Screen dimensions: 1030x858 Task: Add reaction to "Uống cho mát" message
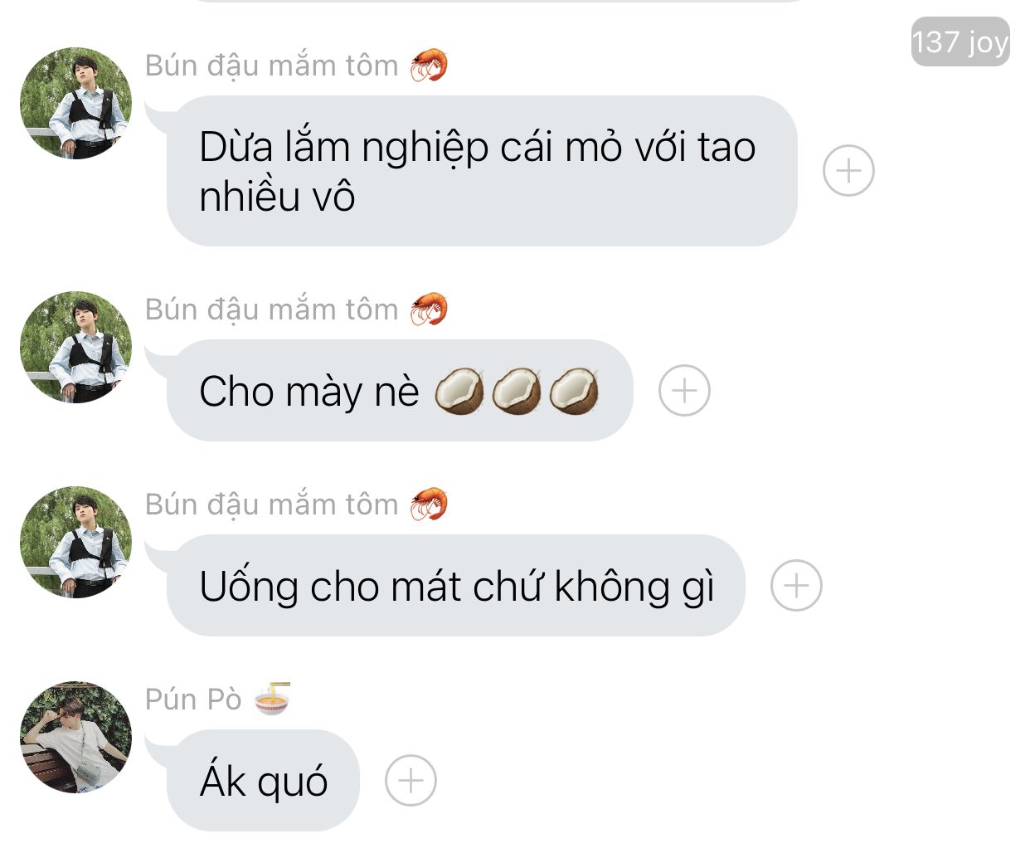pyautogui.click(x=796, y=585)
